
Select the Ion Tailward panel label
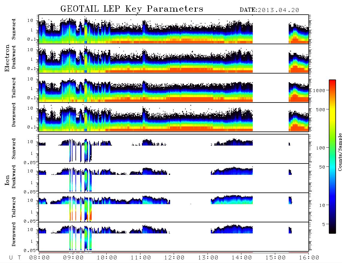tap(14, 207)
